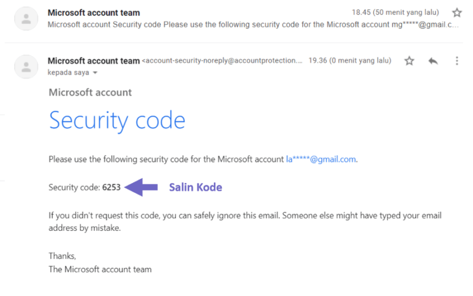Click the 19.36 timestamp on open email
Image resolution: width=473 pixels, height=296 pixels.
[x=349, y=60]
